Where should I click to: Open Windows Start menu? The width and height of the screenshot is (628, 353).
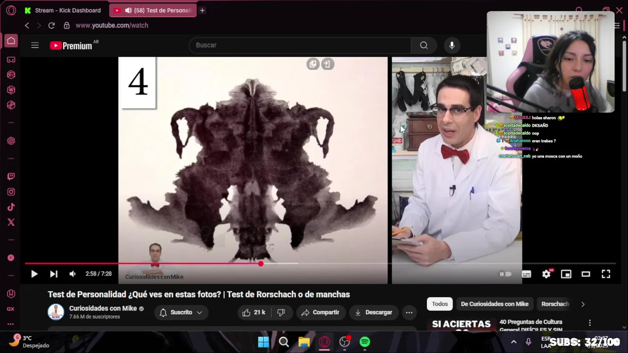point(263,342)
